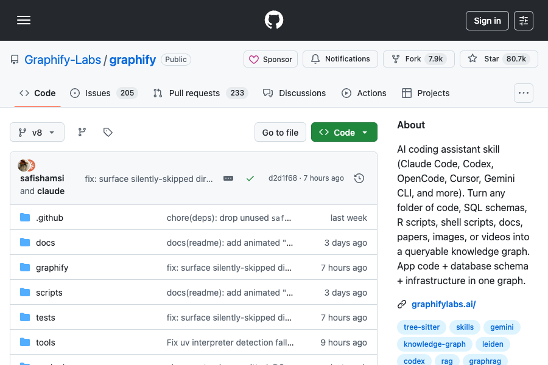Go to GitHub homepage via Octocat logo
Image resolution: width=548 pixels, height=365 pixels.
(273, 20)
